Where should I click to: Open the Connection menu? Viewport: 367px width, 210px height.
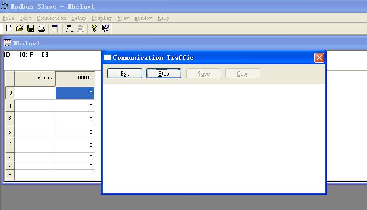coord(52,18)
